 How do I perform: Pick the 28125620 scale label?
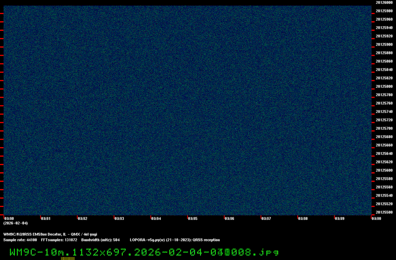click(384, 162)
